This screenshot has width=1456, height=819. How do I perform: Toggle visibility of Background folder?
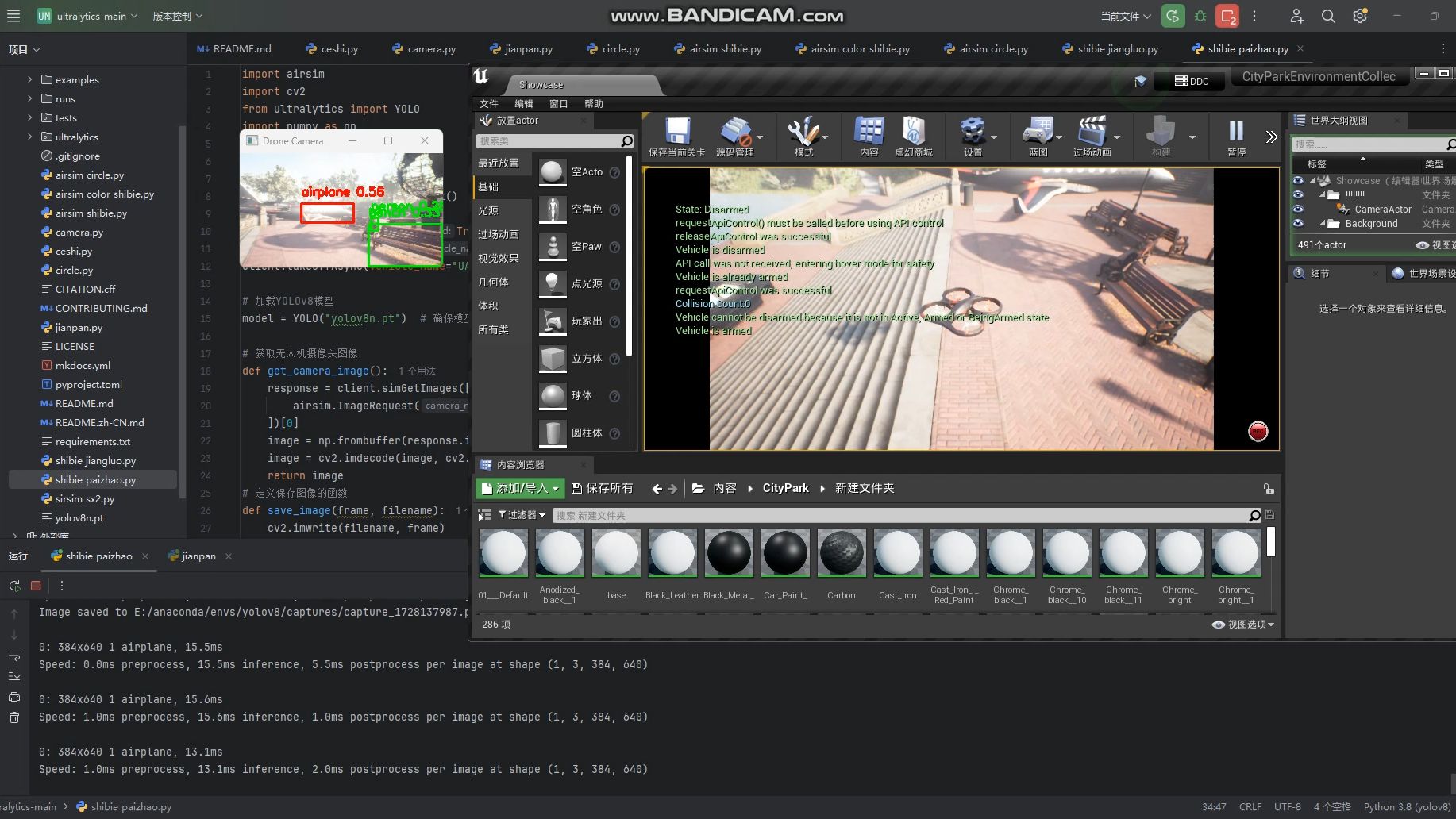tap(1298, 224)
